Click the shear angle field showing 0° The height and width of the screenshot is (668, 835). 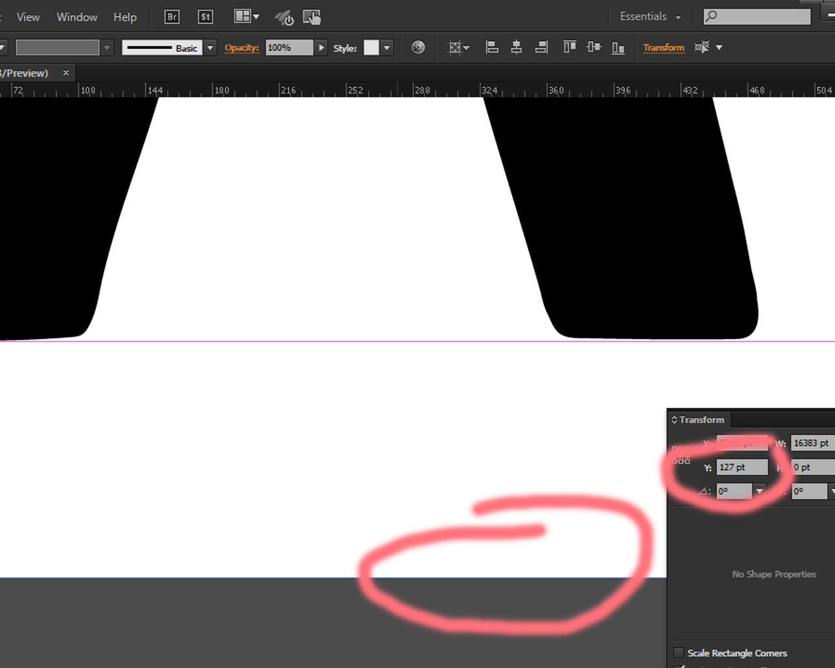pos(810,491)
